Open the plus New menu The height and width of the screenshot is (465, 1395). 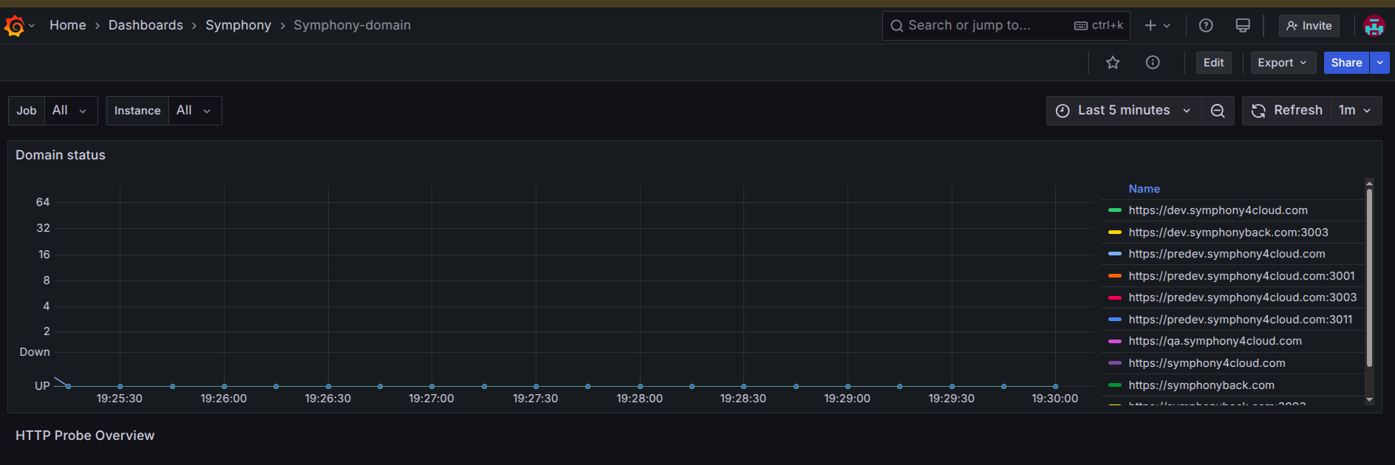1150,26
